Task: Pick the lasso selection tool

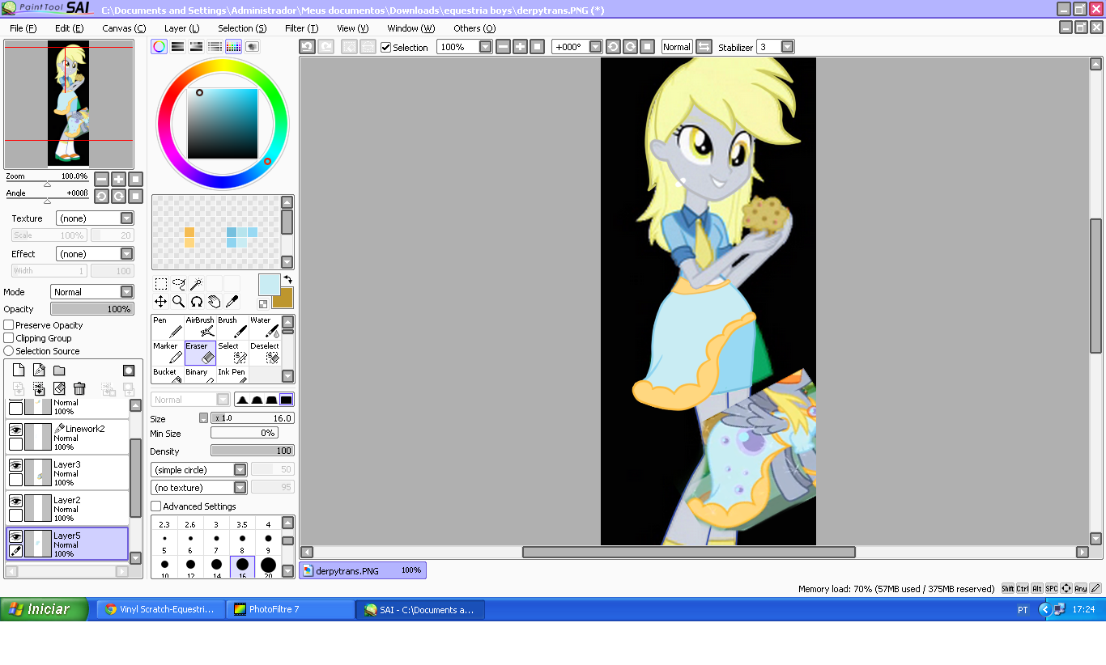Action: tap(179, 284)
